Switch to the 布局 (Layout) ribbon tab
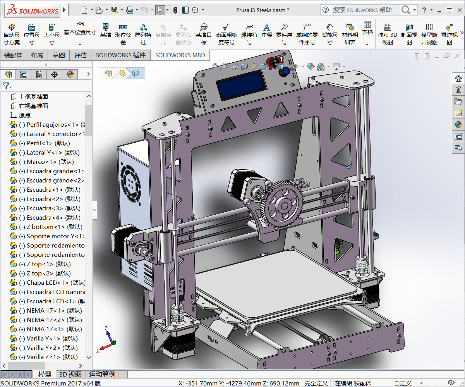 [x=37, y=55]
